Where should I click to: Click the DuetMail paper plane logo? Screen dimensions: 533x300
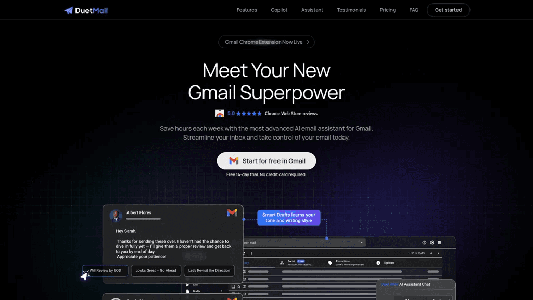[69, 10]
